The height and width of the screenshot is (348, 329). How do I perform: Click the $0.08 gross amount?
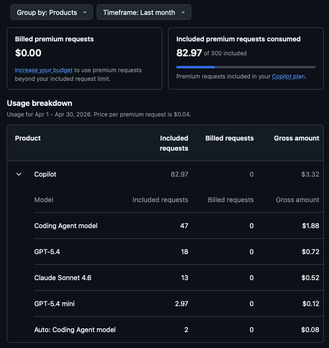[310, 330]
